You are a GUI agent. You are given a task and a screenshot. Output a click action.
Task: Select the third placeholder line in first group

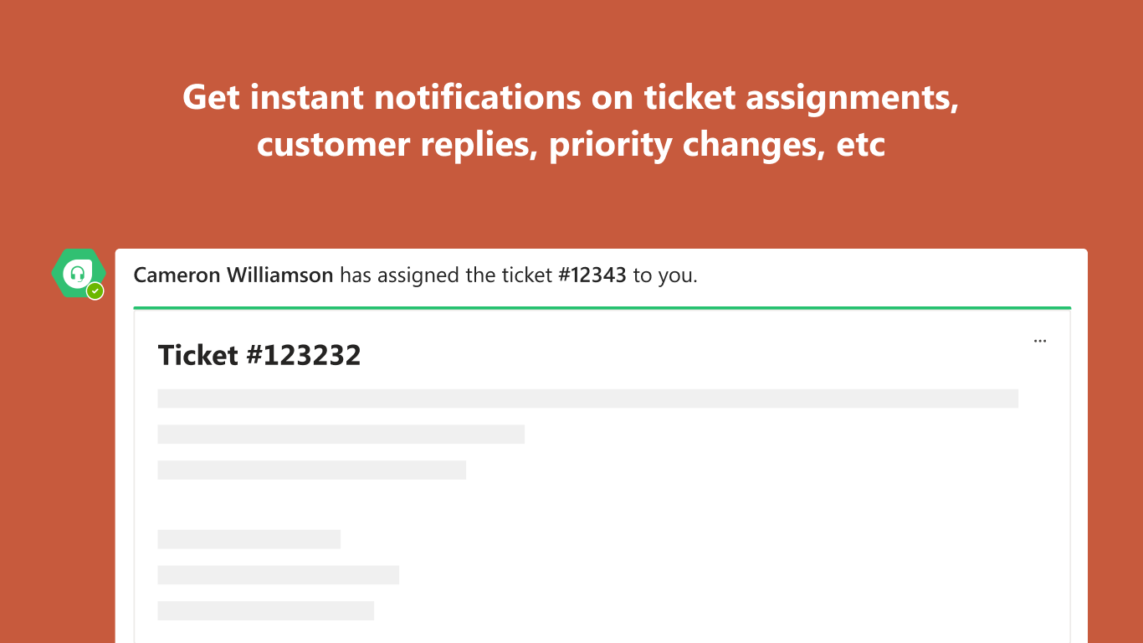coord(311,470)
